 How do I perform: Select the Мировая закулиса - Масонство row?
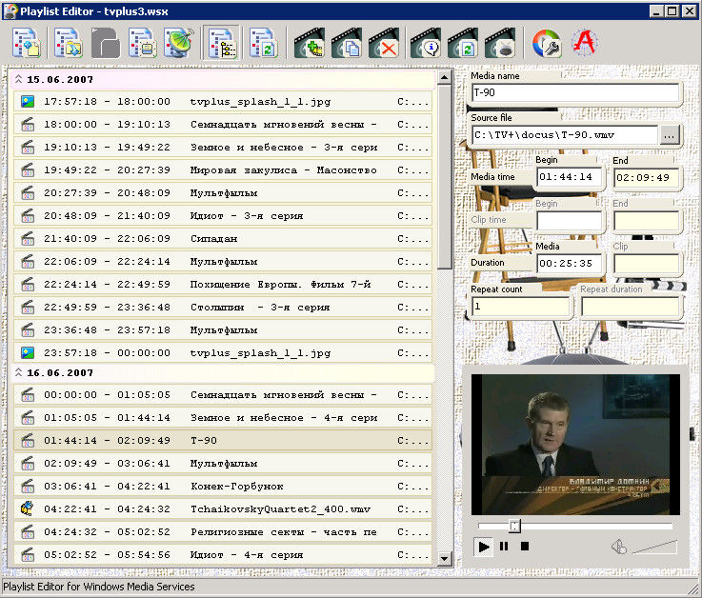(x=223, y=170)
